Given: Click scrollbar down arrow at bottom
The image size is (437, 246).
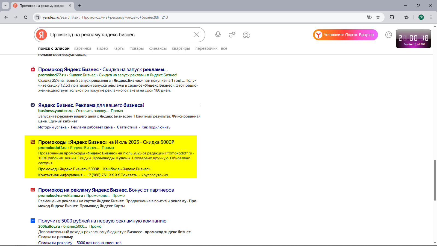Looking at the screenshot, I should pos(435,243).
